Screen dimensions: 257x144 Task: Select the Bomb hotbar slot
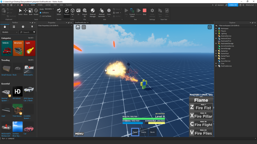[152, 132]
